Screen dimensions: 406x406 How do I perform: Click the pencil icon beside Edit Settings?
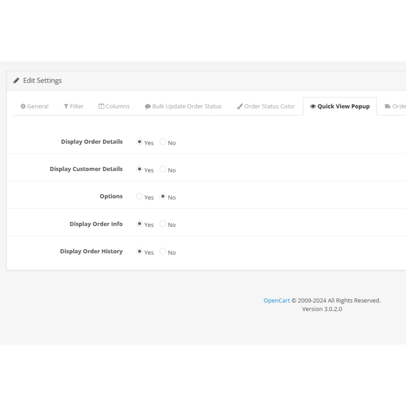17,80
